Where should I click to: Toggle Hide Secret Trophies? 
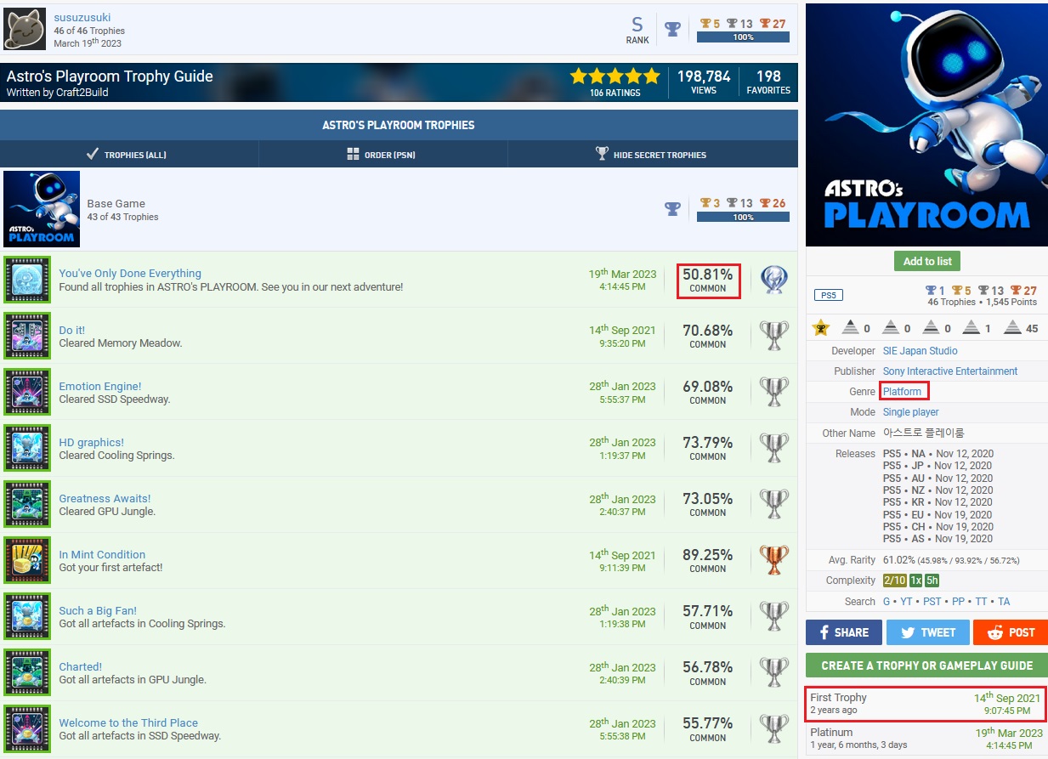tap(651, 155)
